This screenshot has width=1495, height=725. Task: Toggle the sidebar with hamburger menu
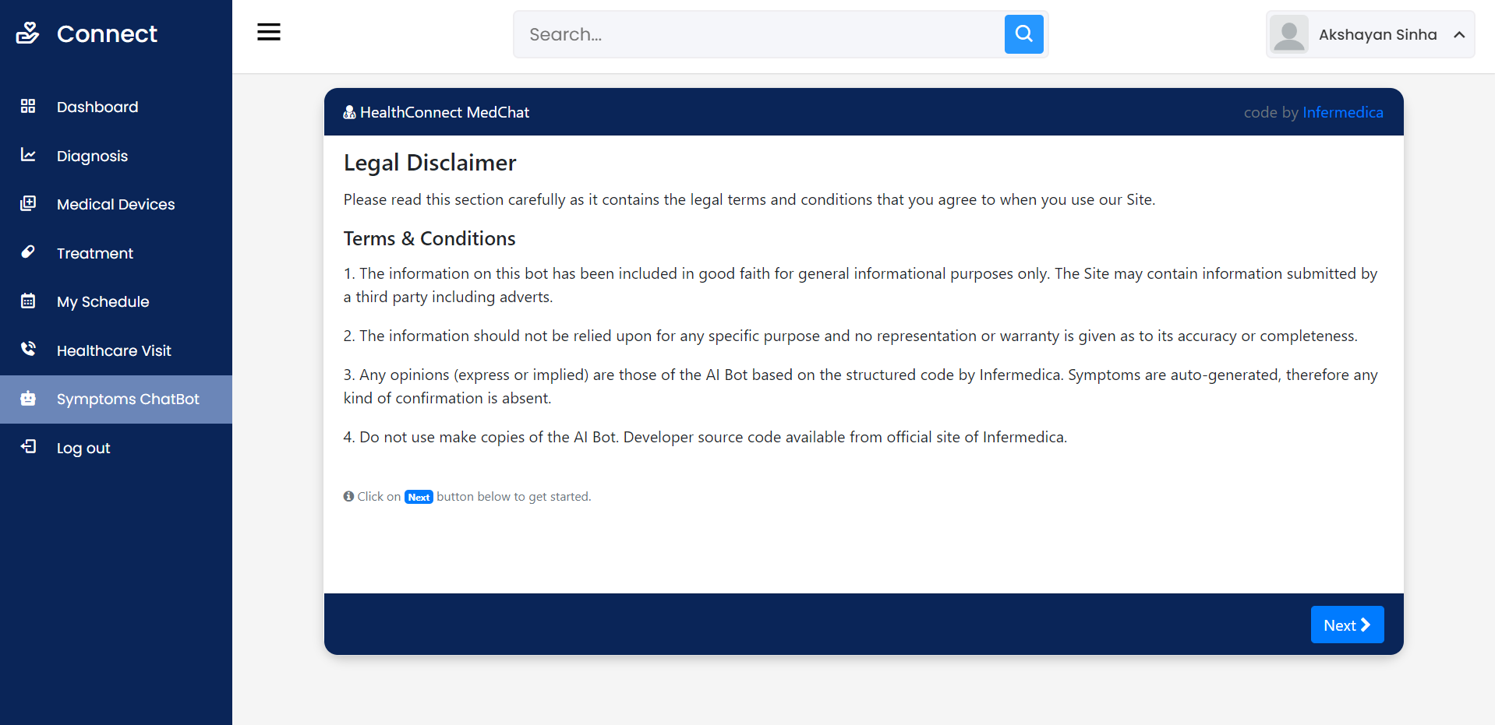[x=269, y=32]
